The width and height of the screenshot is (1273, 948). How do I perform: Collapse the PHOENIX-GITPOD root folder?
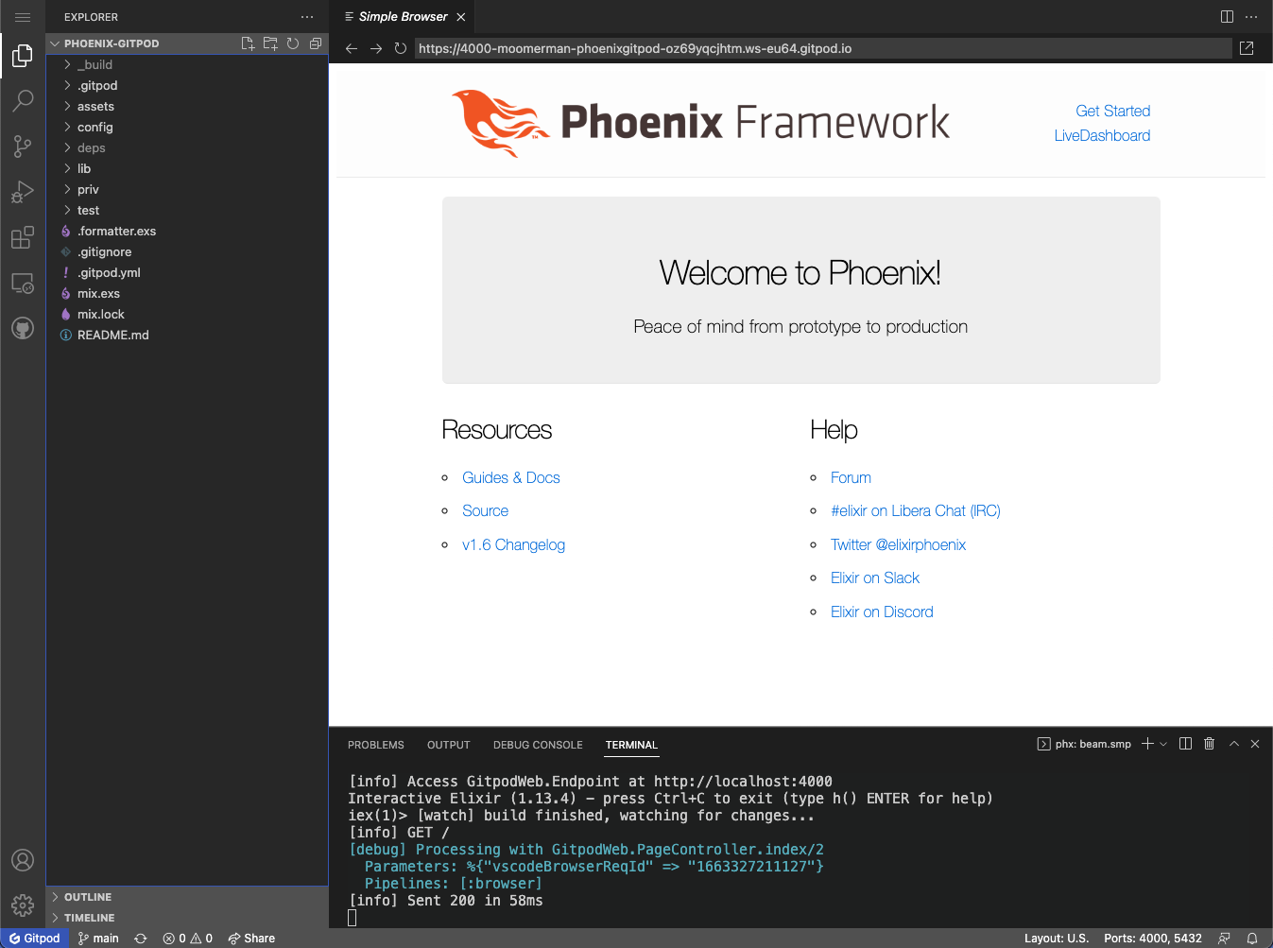(x=112, y=43)
